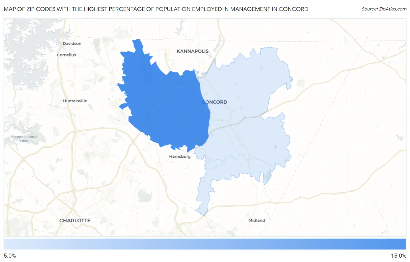The image size is (410, 262).
Task: Click the CONCORD city label
Action: pos(215,102)
